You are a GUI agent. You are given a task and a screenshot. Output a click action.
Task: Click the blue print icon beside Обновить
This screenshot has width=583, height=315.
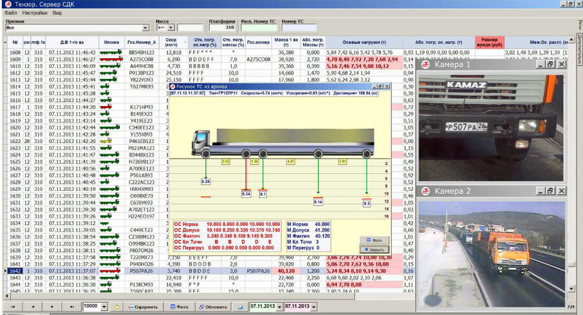(x=240, y=307)
